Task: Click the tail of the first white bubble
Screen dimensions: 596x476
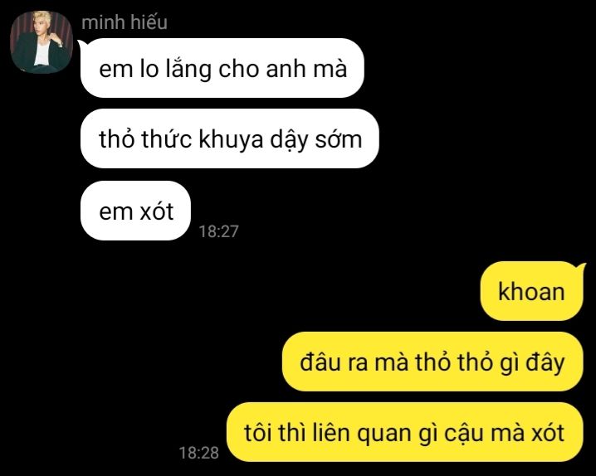Action: (82, 45)
